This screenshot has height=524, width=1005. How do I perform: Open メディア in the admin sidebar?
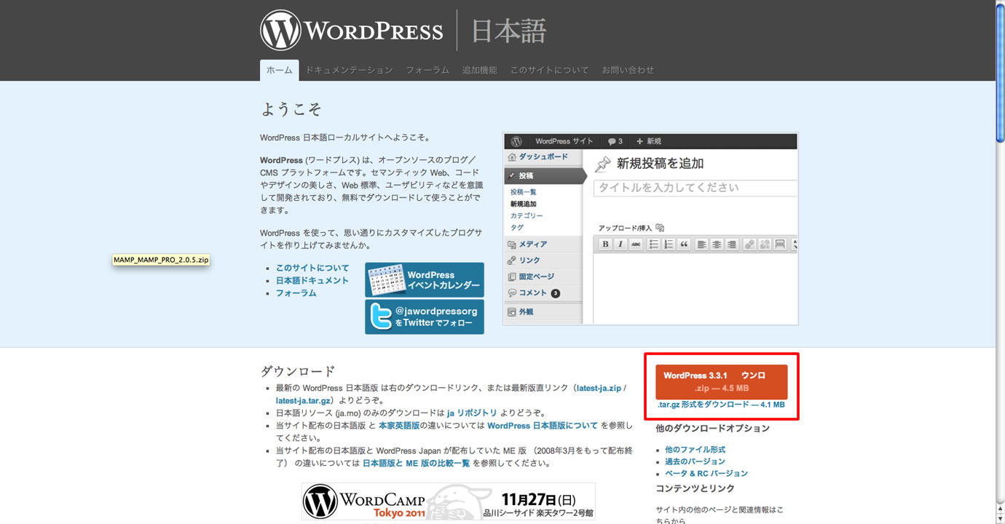(x=543, y=245)
